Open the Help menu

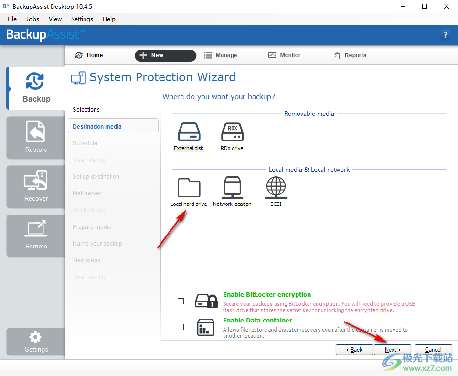click(109, 19)
